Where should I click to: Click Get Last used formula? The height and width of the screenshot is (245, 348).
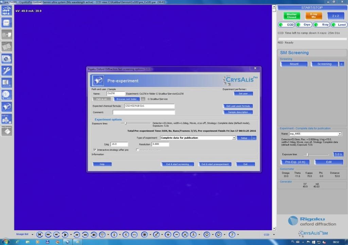[238, 106]
